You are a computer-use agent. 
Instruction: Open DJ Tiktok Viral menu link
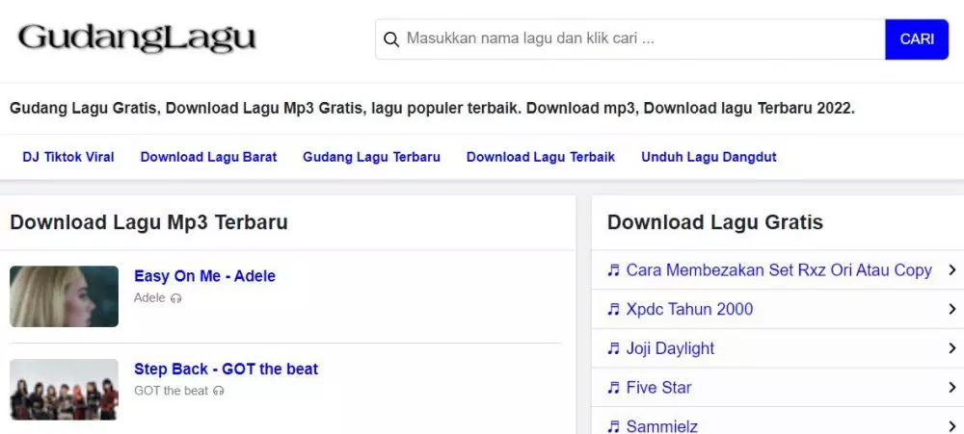pyautogui.click(x=68, y=157)
